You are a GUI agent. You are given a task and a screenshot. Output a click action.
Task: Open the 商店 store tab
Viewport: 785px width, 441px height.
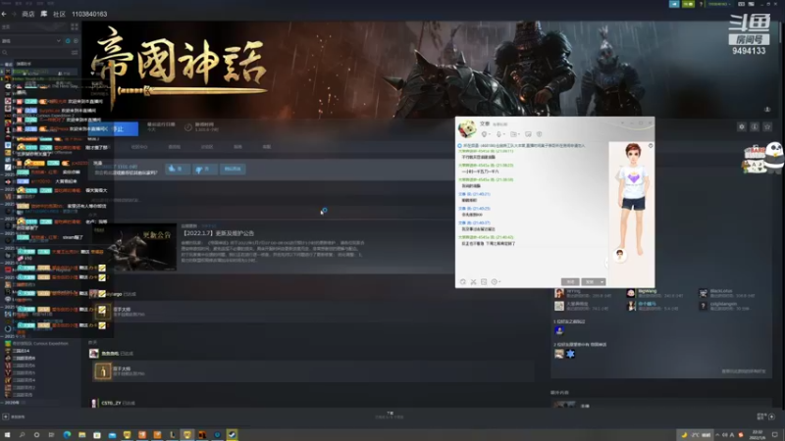(x=28, y=14)
